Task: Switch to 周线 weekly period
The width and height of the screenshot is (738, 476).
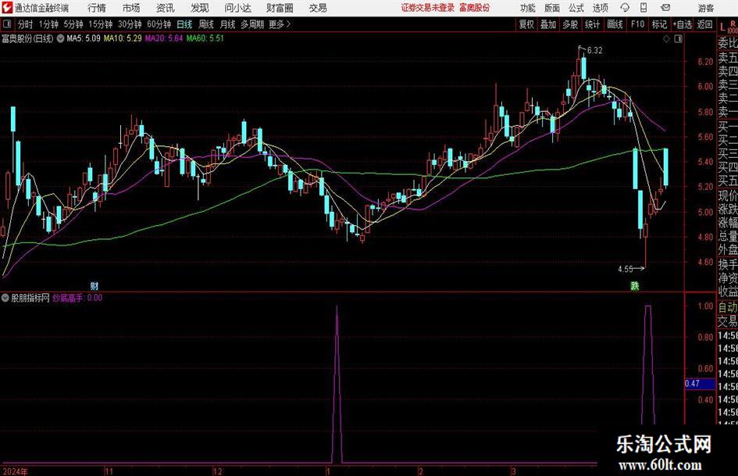Action: pos(206,24)
